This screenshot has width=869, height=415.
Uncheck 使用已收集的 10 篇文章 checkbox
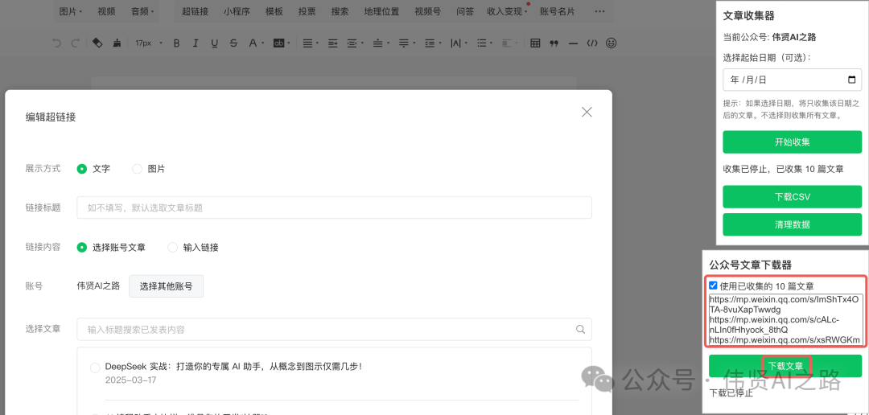coord(713,286)
